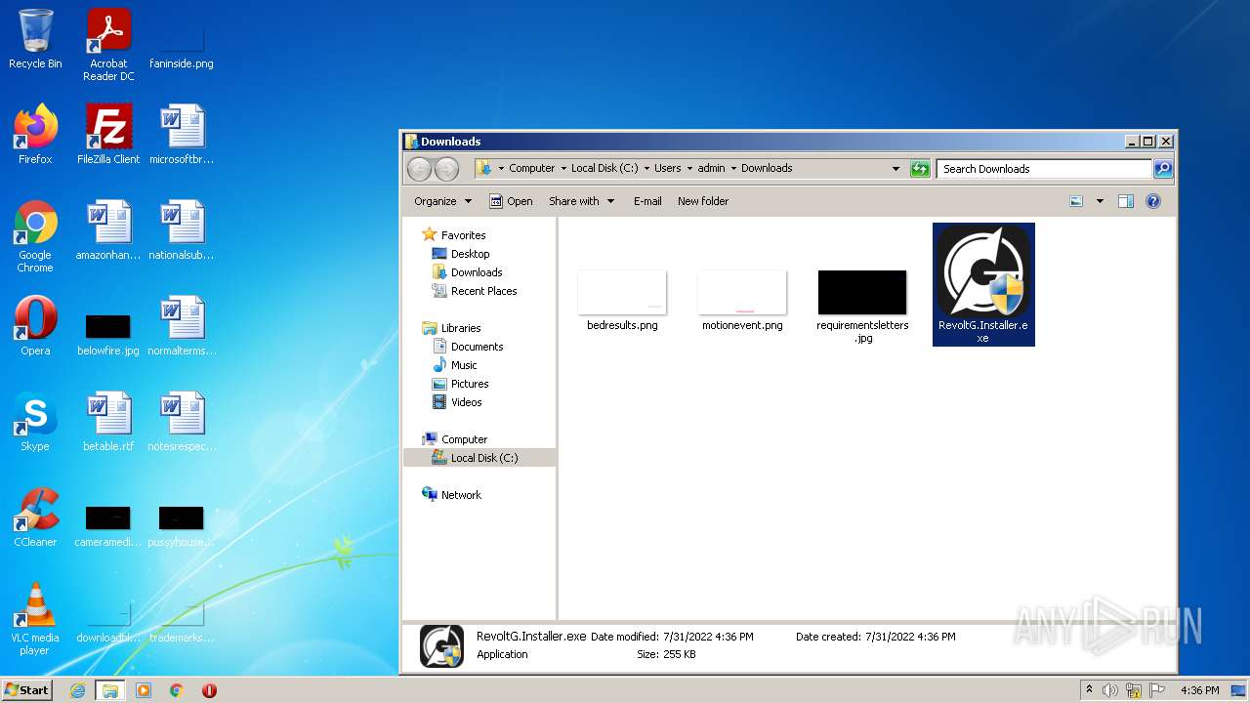Image resolution: width=1250 pixels, height=703 pixels.
Task: Launch Skype desktop shortcut
Action: click(x=35, y=422)
